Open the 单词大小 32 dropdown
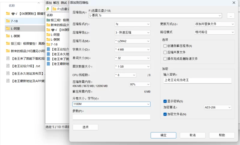The height and width of the screenshot is (145, 240). 133,58
